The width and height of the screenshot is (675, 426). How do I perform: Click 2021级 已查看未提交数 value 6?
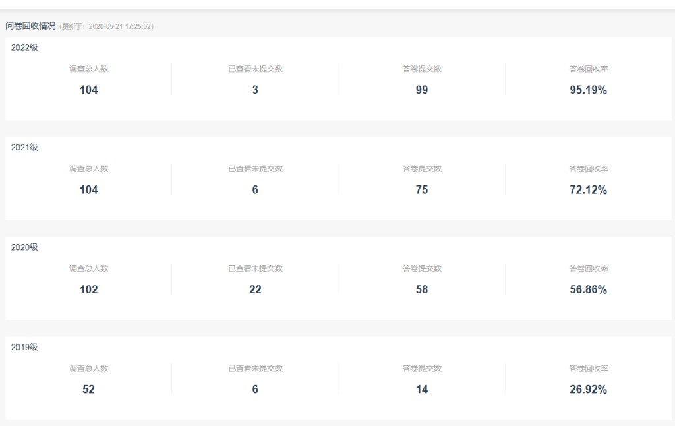tap(255, 189)
